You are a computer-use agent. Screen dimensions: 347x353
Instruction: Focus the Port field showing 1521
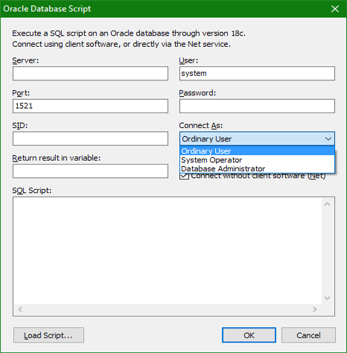pyautogui.click(x=90, y=106)
